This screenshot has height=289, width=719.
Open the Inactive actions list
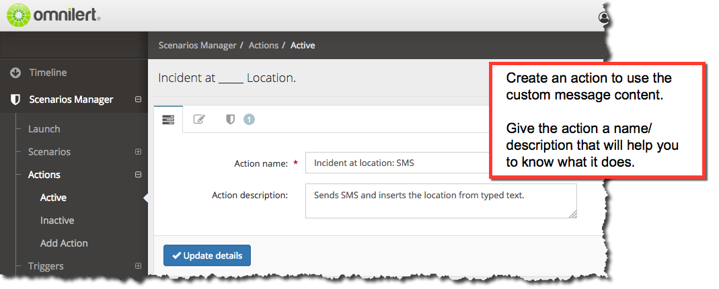(x=57, y=220)
